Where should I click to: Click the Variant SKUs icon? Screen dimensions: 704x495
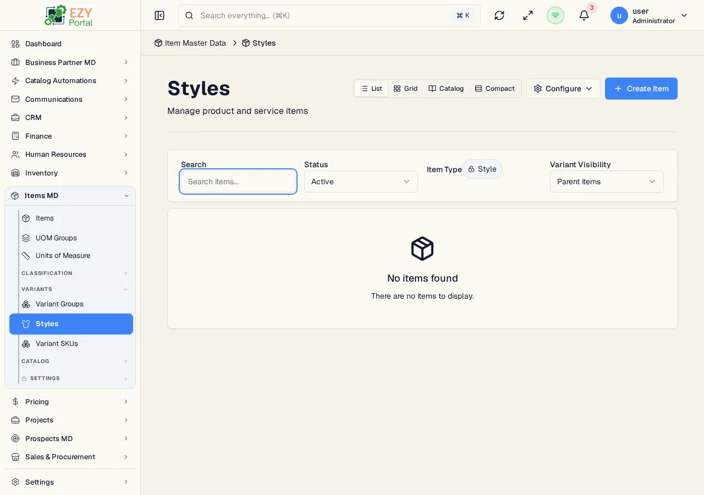(26, 343)
